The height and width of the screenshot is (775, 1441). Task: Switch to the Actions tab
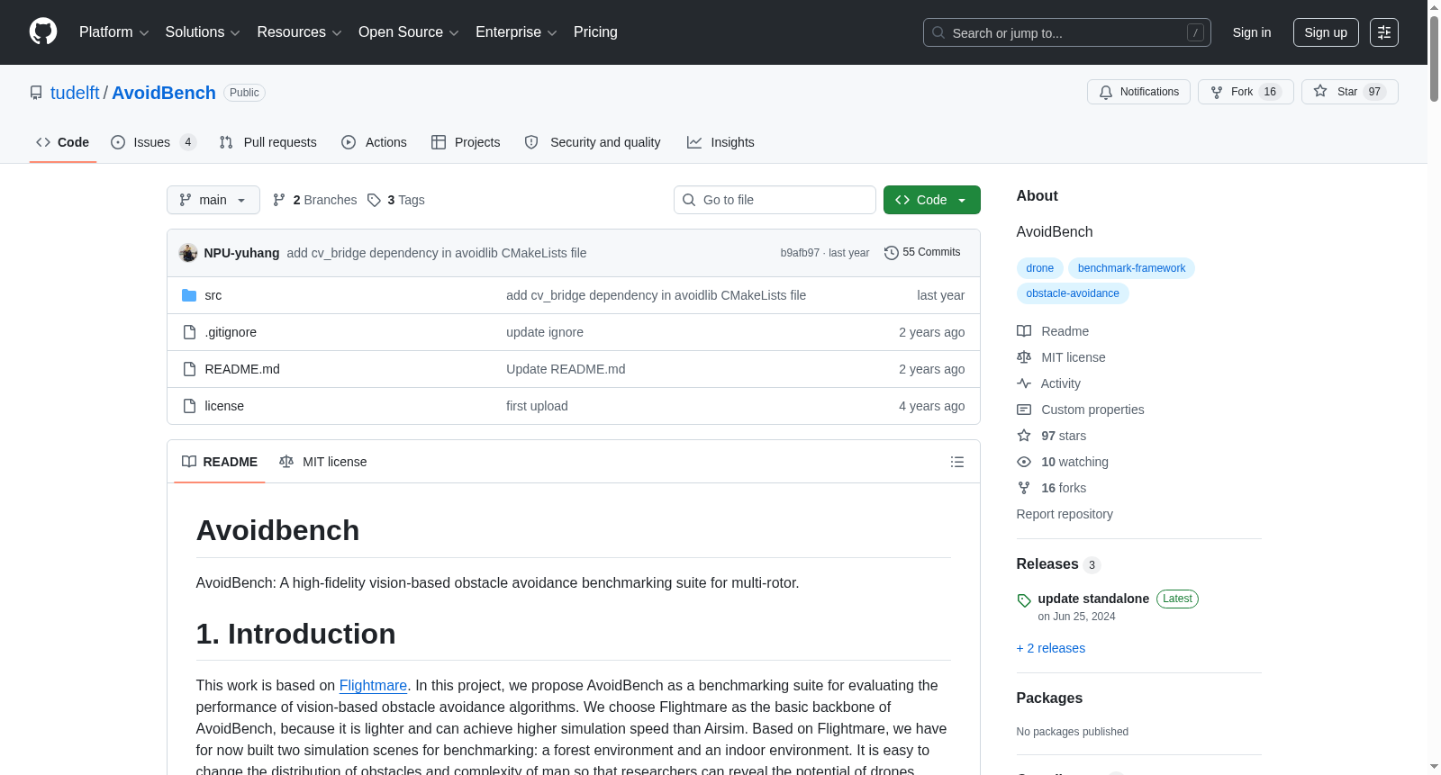click(374, 142)
